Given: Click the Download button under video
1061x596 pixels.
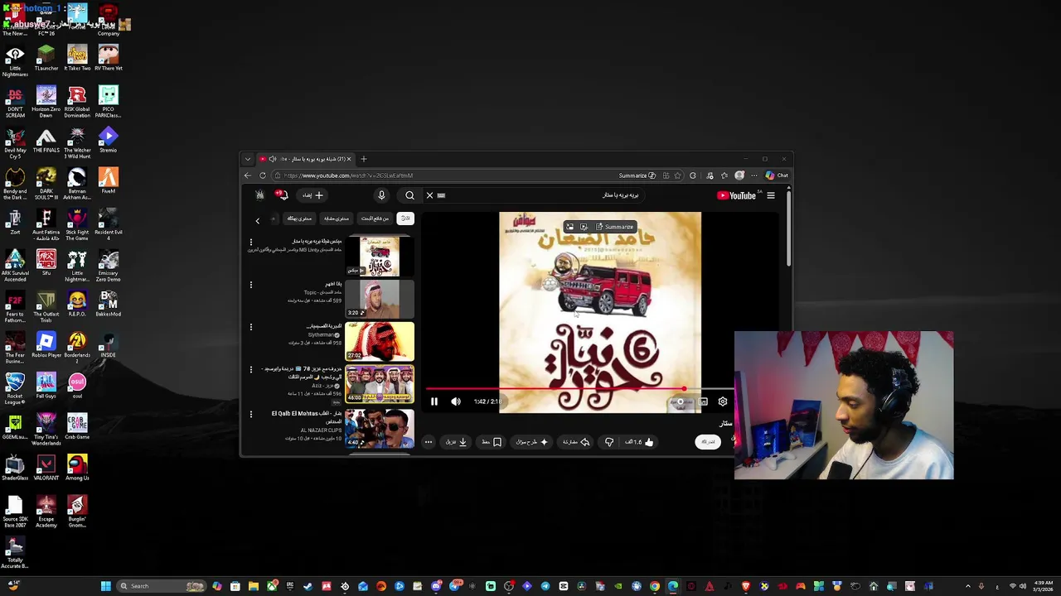Looking at the screenshot, I should point(457,442).
